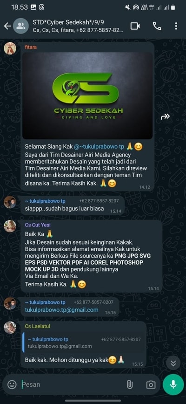Open the Cyber Sedekah logo image
The width and height of the screenshot is (186, 404).
(x=87, y=96)
